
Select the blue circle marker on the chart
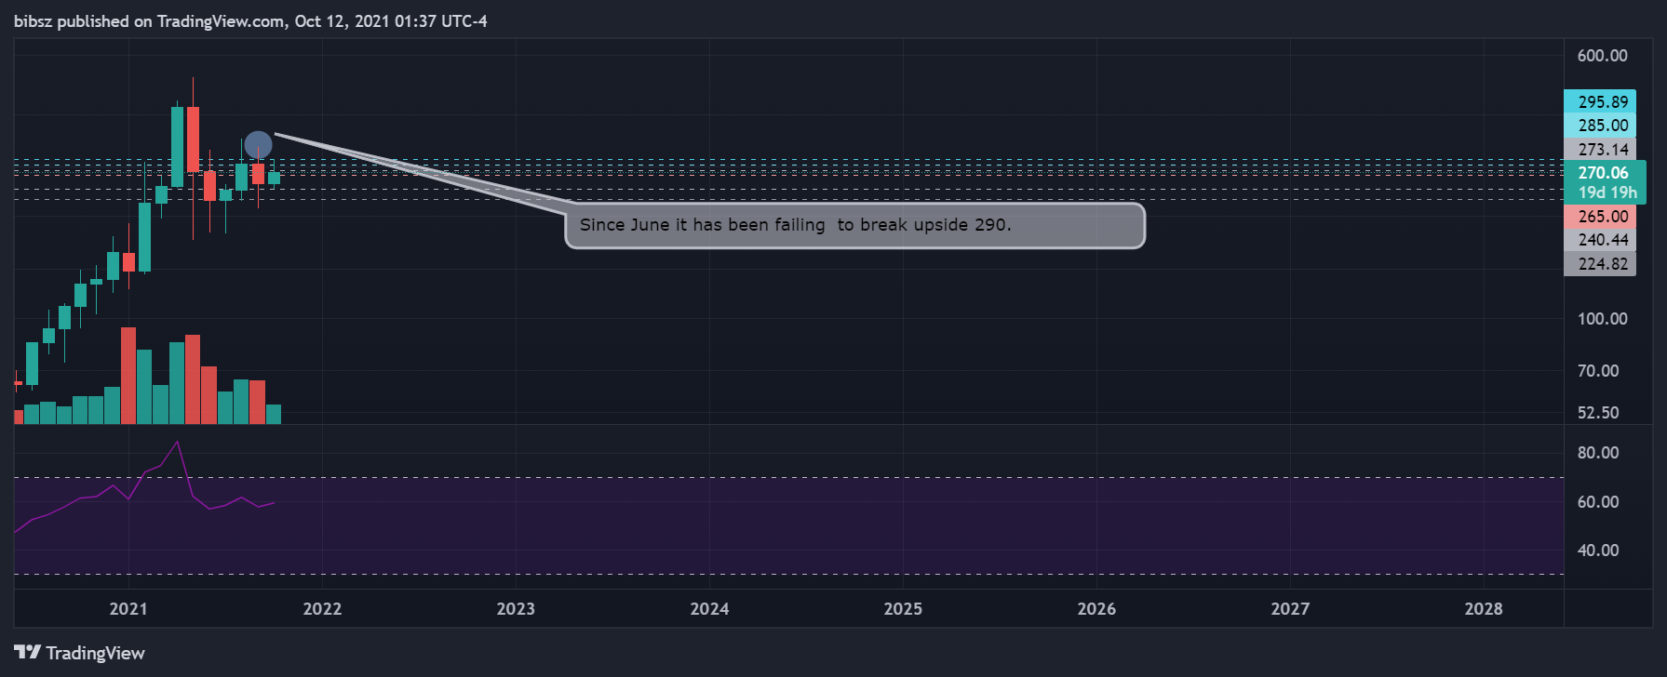click(x=258, y=144)
